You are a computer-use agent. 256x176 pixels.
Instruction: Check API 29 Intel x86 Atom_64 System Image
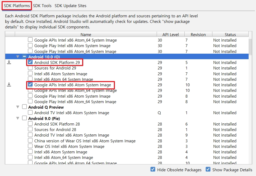pos(30,79)
